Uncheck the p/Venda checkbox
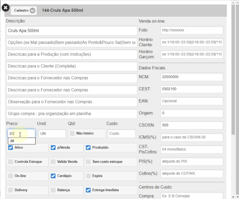239x199 pixels. 53,148
